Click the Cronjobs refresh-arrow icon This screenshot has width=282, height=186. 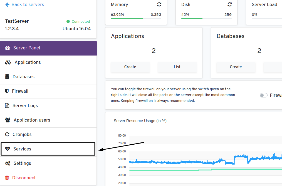(7, 134)
